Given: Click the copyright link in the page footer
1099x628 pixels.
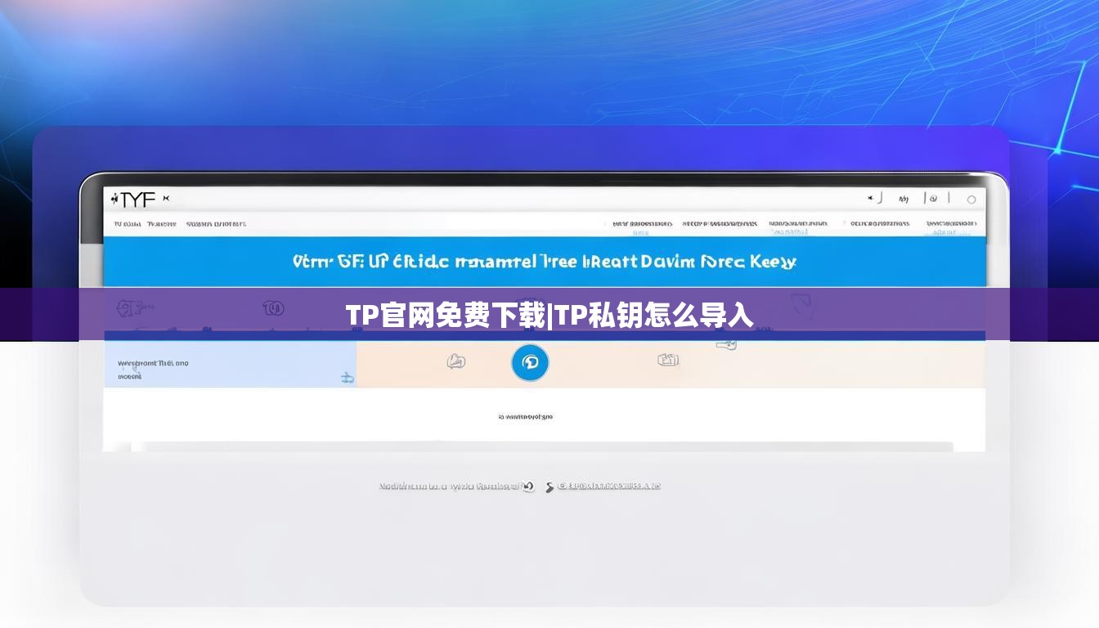Looking at the screenshot, I should 609,485.
